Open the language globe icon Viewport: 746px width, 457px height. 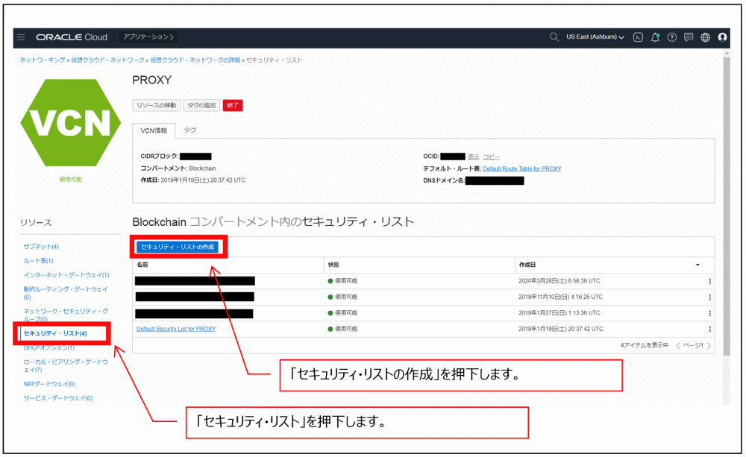point(706,37)
